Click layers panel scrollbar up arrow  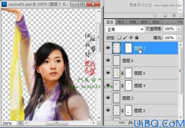pos(181,45)
